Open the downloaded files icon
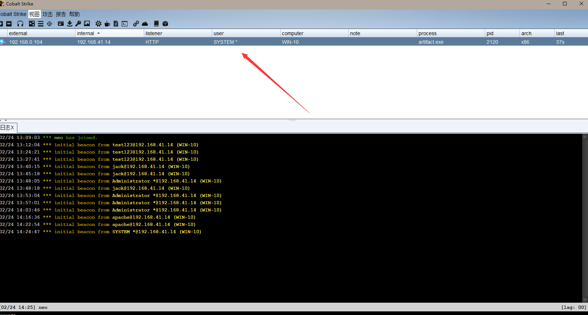This screenshot has width=588, height=315. 70,24
